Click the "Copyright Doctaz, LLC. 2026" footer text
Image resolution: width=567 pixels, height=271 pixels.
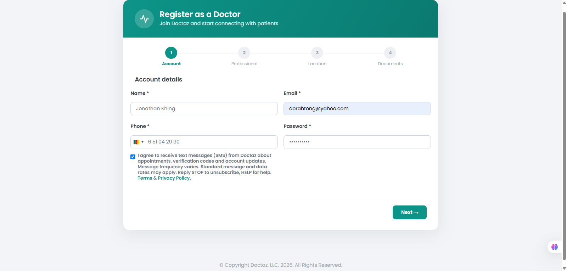(x=281, y=265)
